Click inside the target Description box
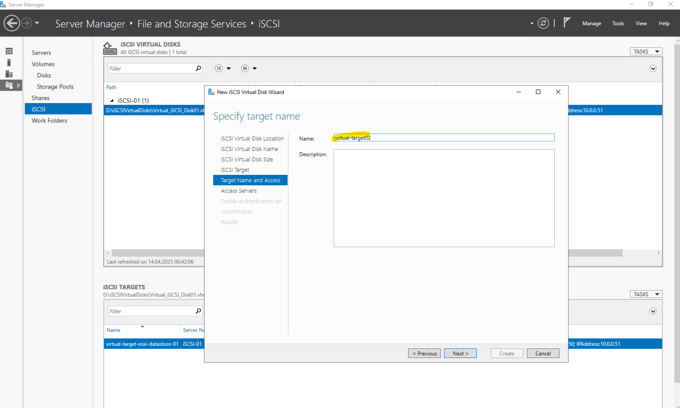The height and width of the screenshot is (408, 680). (x=444, y=198)
